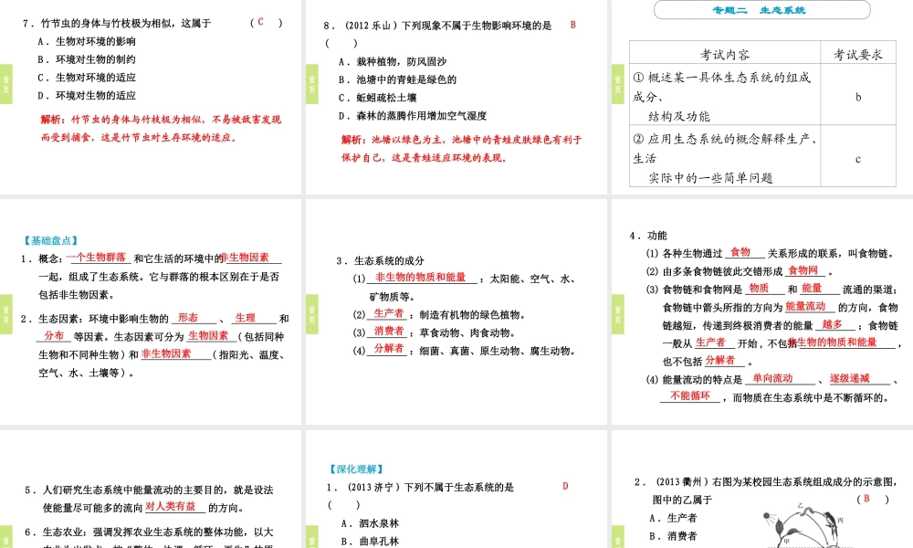Click the red answer 能量流动
This screenshot has height=548, width=913.
805,306
